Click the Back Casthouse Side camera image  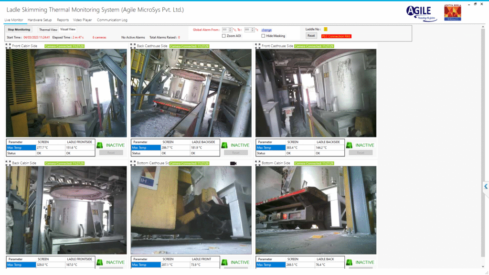[x=191, y=93]
